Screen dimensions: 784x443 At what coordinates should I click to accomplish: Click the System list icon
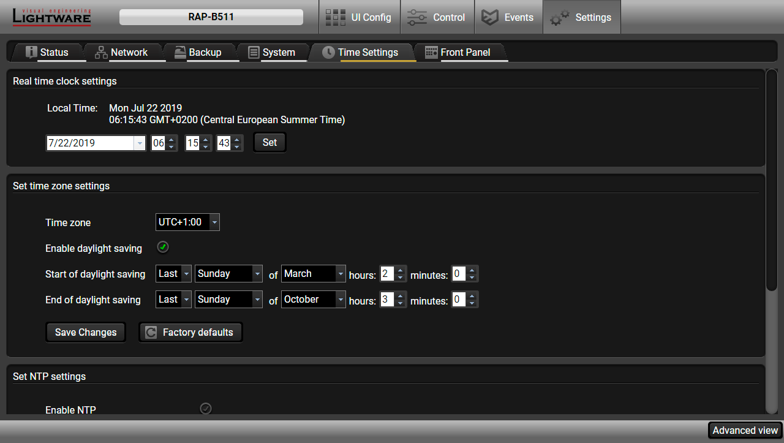point(254,52)
